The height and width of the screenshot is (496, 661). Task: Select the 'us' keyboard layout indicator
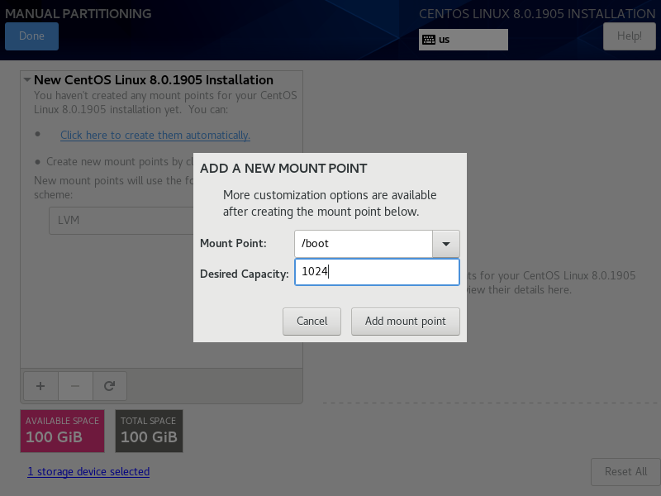(x=464, y=40)
